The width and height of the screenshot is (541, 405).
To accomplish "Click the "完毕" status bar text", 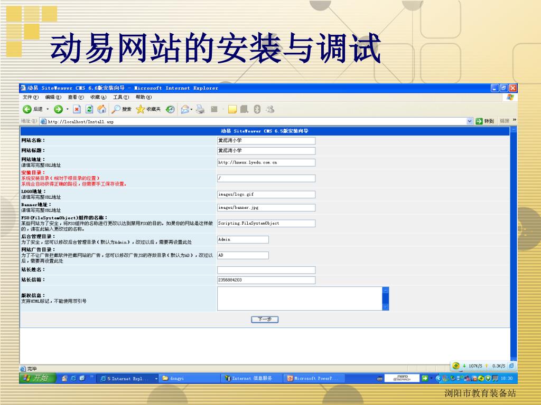I will pyautogui.click(x=32, y=369).
